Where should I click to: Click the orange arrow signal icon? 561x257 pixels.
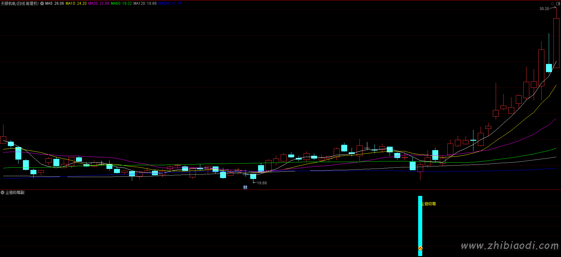point(420,249)
